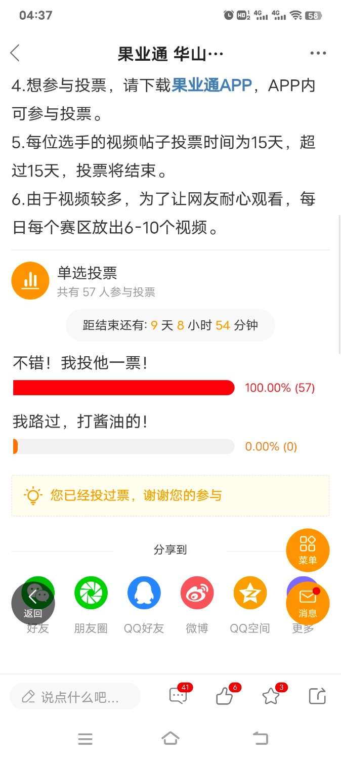
Task: Tap the Android home navigation button
Action: pyautogui.click(x=170, y=739)
